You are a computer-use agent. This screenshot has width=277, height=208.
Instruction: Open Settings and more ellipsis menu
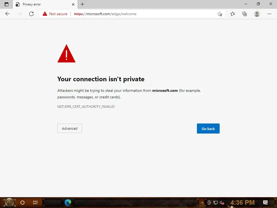pos(269,14)
